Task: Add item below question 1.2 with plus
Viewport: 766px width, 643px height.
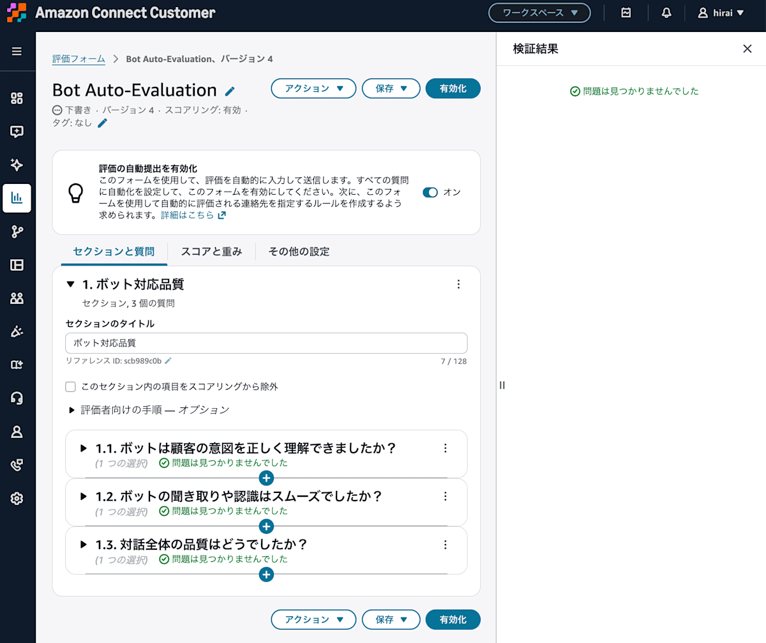Action: (x=267, y=526)
